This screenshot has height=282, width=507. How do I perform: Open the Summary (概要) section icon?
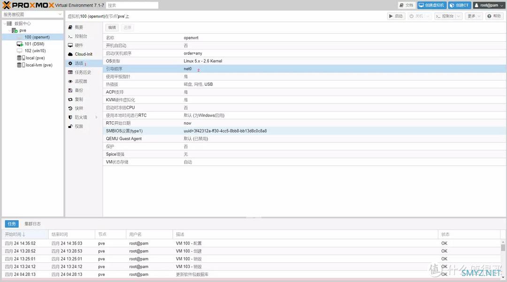click(x=70, y=28)
